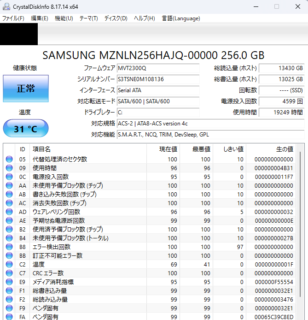
Task: Select the 訂正不可能エラー数 row
Action: (150, 256)
